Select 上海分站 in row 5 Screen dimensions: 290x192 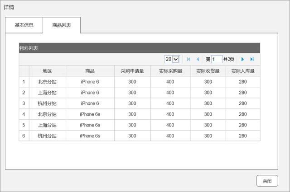tap(47, 125)
